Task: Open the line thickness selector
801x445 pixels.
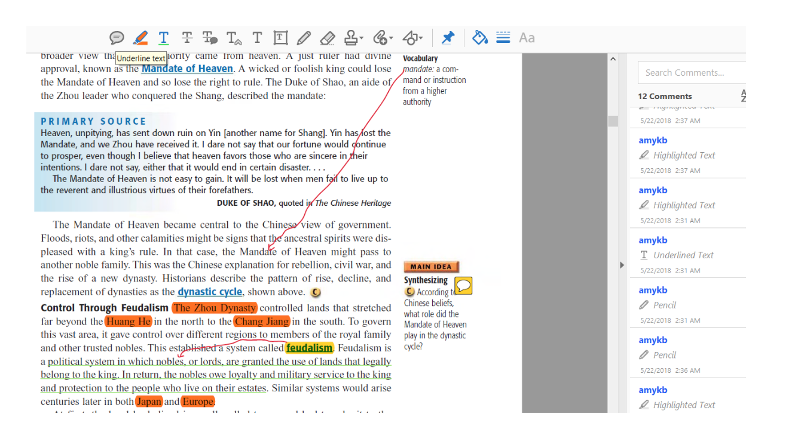Action: [x=503, y=38]
